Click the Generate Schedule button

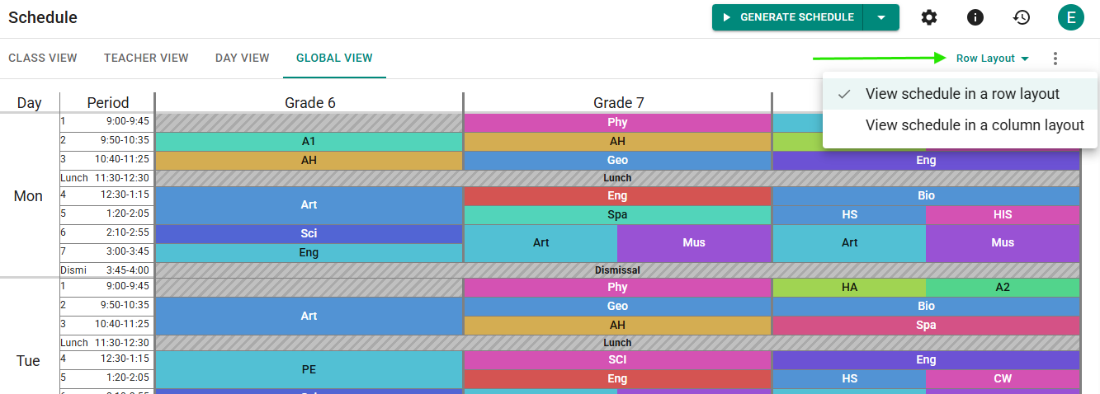coord(787,17)
